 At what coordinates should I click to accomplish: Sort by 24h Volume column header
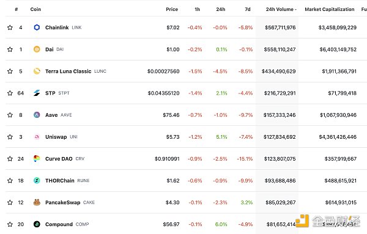281,9
